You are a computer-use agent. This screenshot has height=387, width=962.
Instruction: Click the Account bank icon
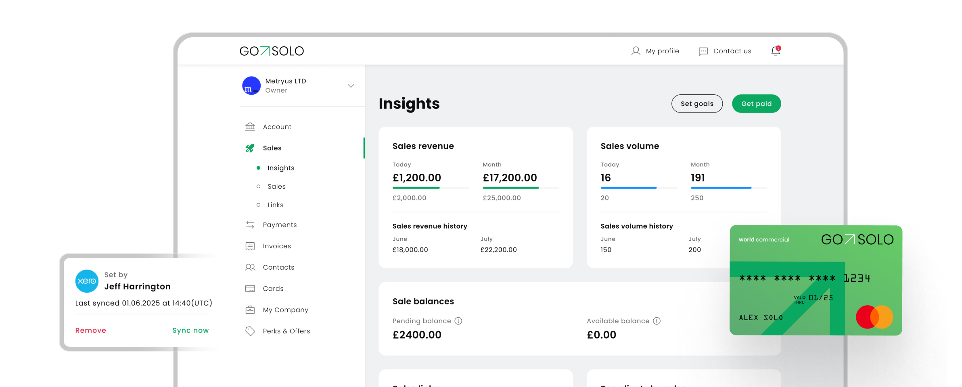click(250, 127)
